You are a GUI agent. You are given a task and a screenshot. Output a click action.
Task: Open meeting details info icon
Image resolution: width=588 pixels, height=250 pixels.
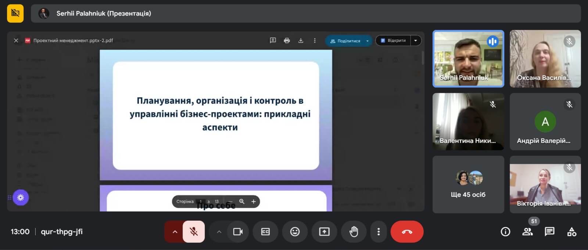coord(505,232)
